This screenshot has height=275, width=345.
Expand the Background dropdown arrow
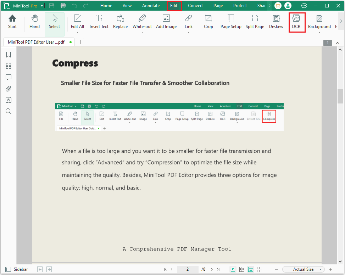pyautogui.click(x=319, y=33)
